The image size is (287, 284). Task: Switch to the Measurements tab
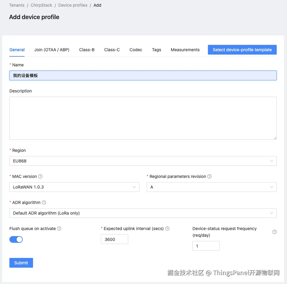pos(185,50)
